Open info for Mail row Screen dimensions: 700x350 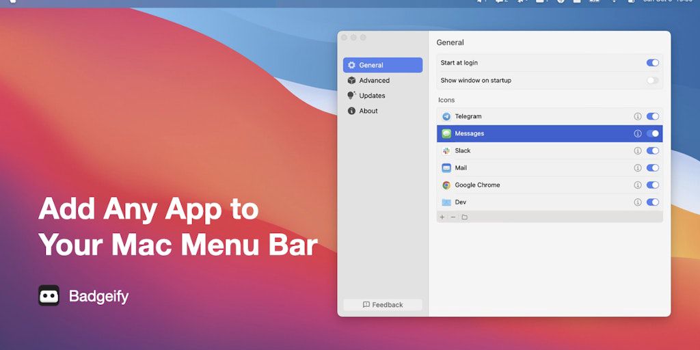(638, 168)
